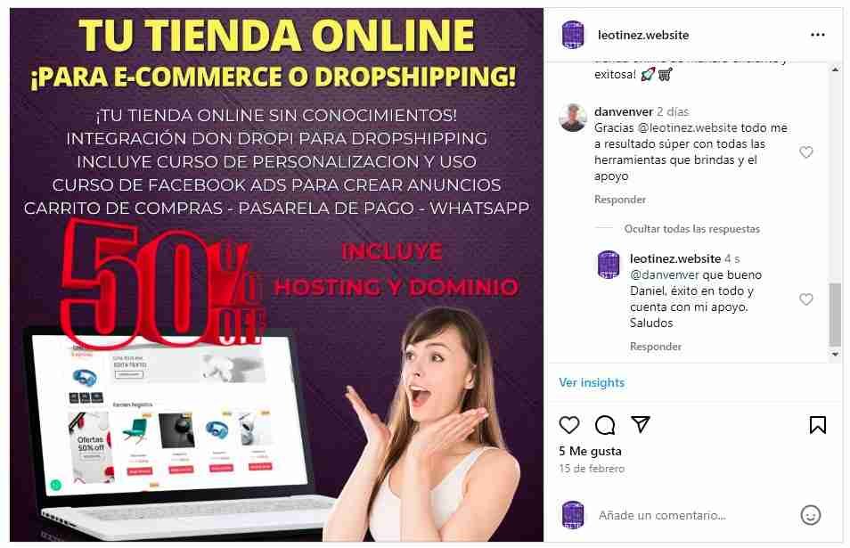
Task: Collapse replies via Ocultar todas las respuestas
Action: [x=691, y=229]
